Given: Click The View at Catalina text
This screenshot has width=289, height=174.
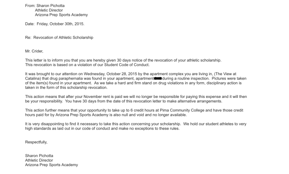Looking at the screenshot, I should coord(226,74).
